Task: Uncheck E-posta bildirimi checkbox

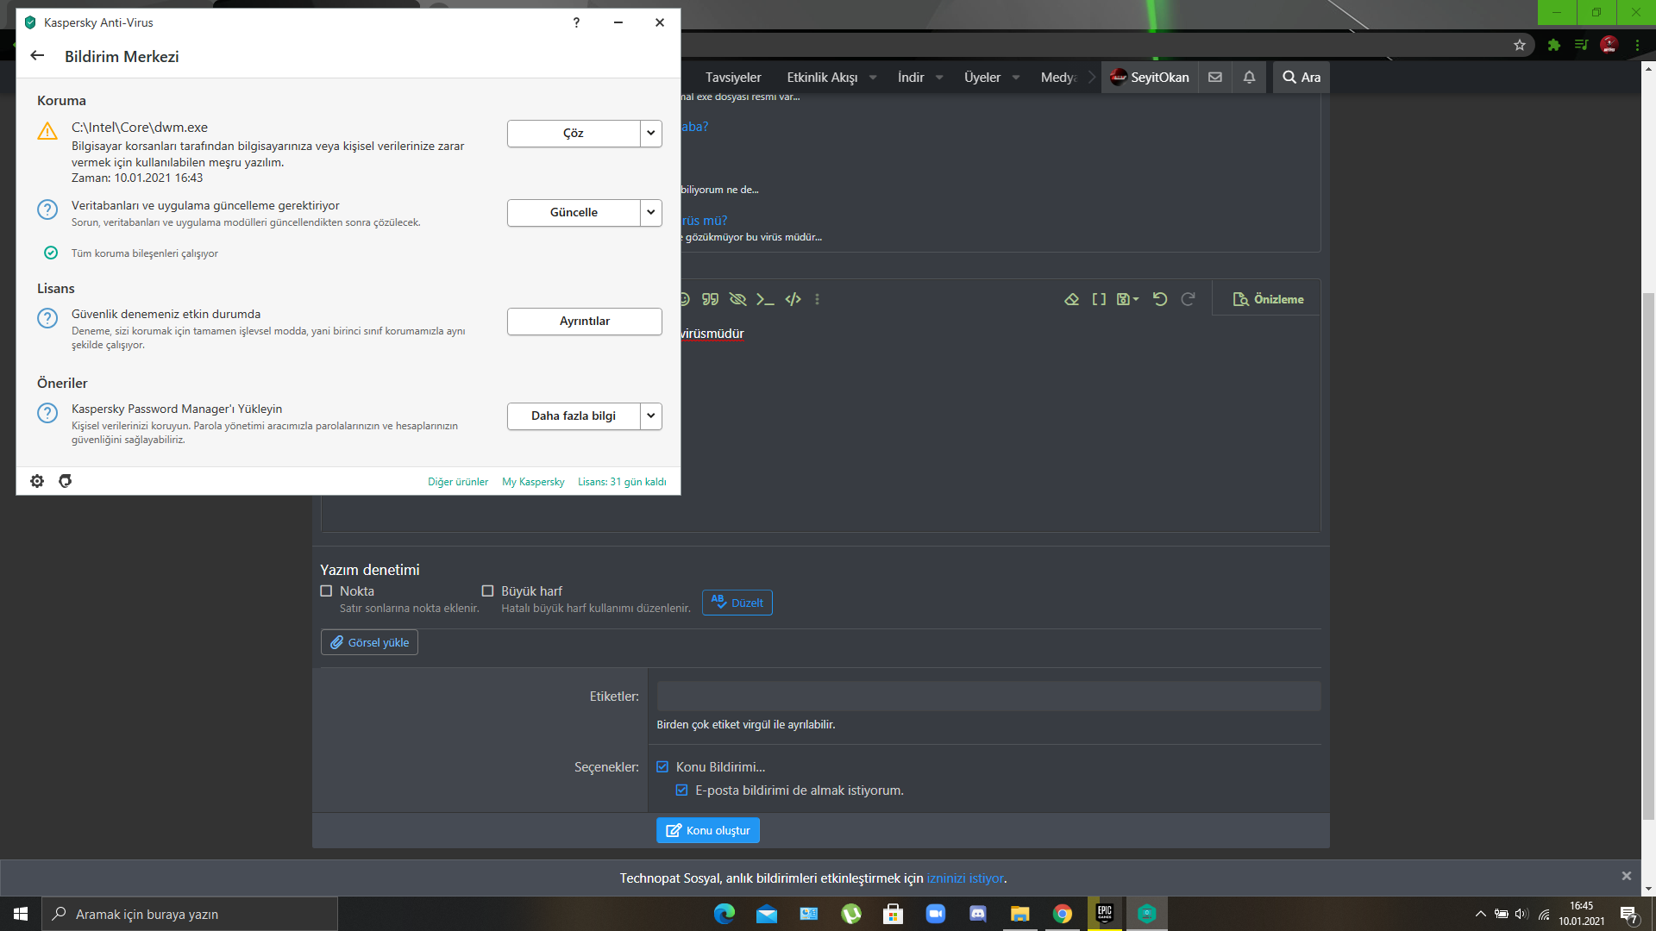Action: pyautogui.click(x=681, y=790)
